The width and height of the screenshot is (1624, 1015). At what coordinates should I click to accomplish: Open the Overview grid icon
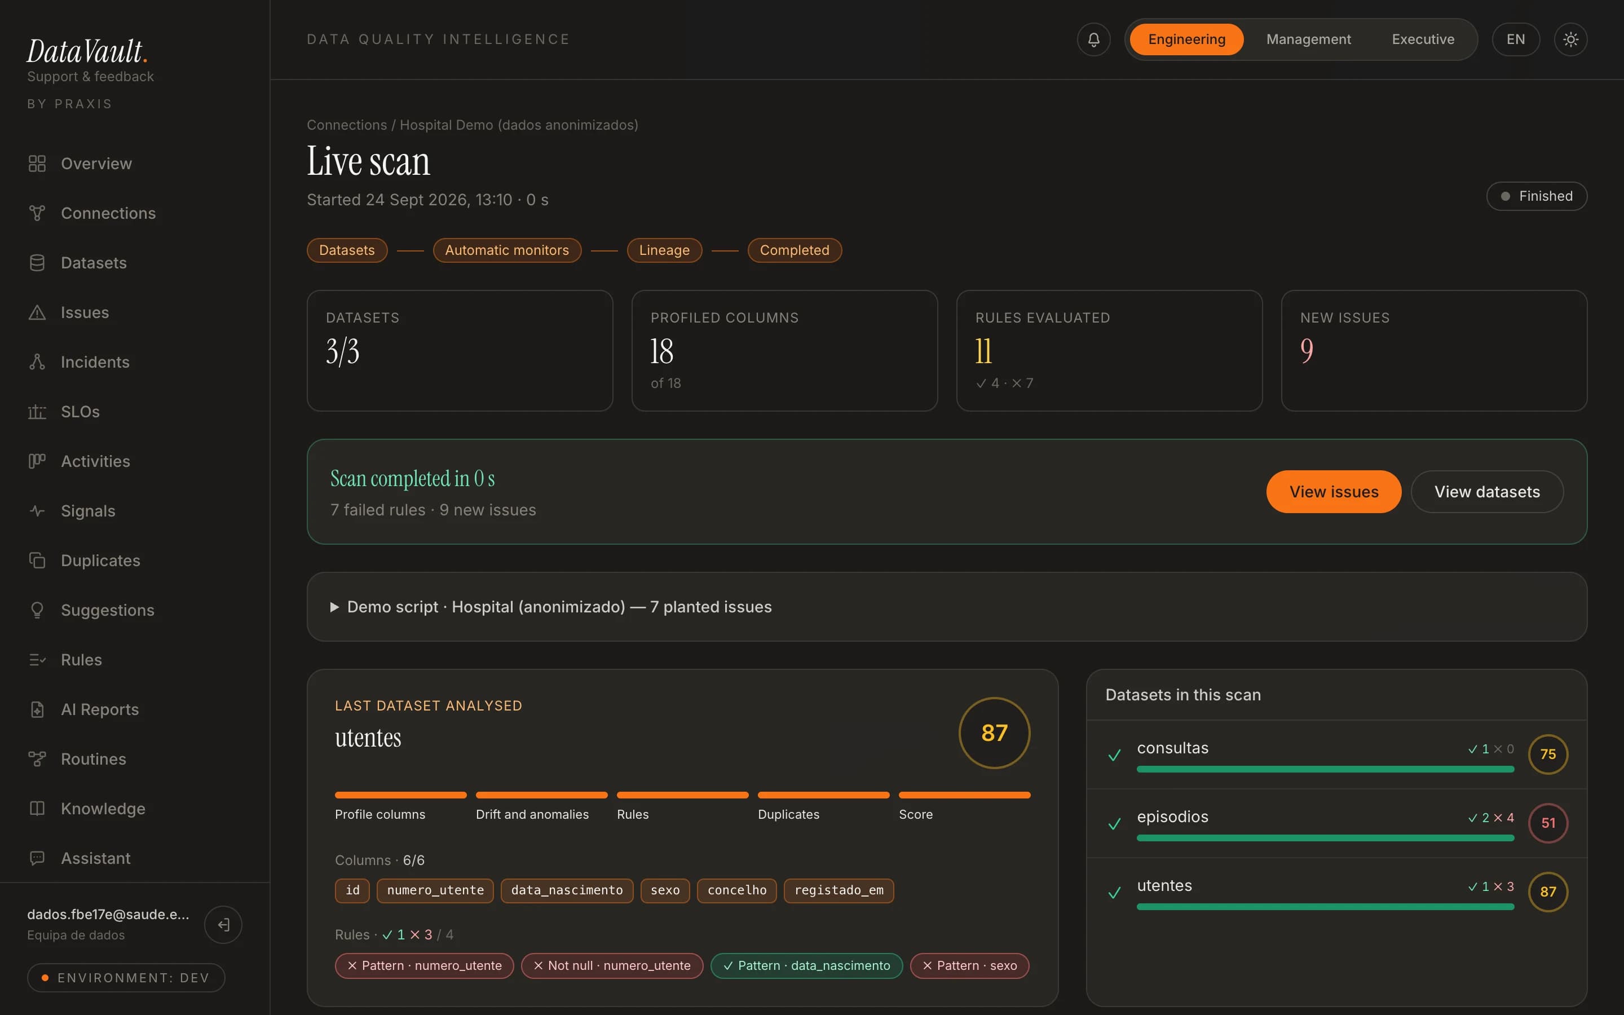(37, 164)
